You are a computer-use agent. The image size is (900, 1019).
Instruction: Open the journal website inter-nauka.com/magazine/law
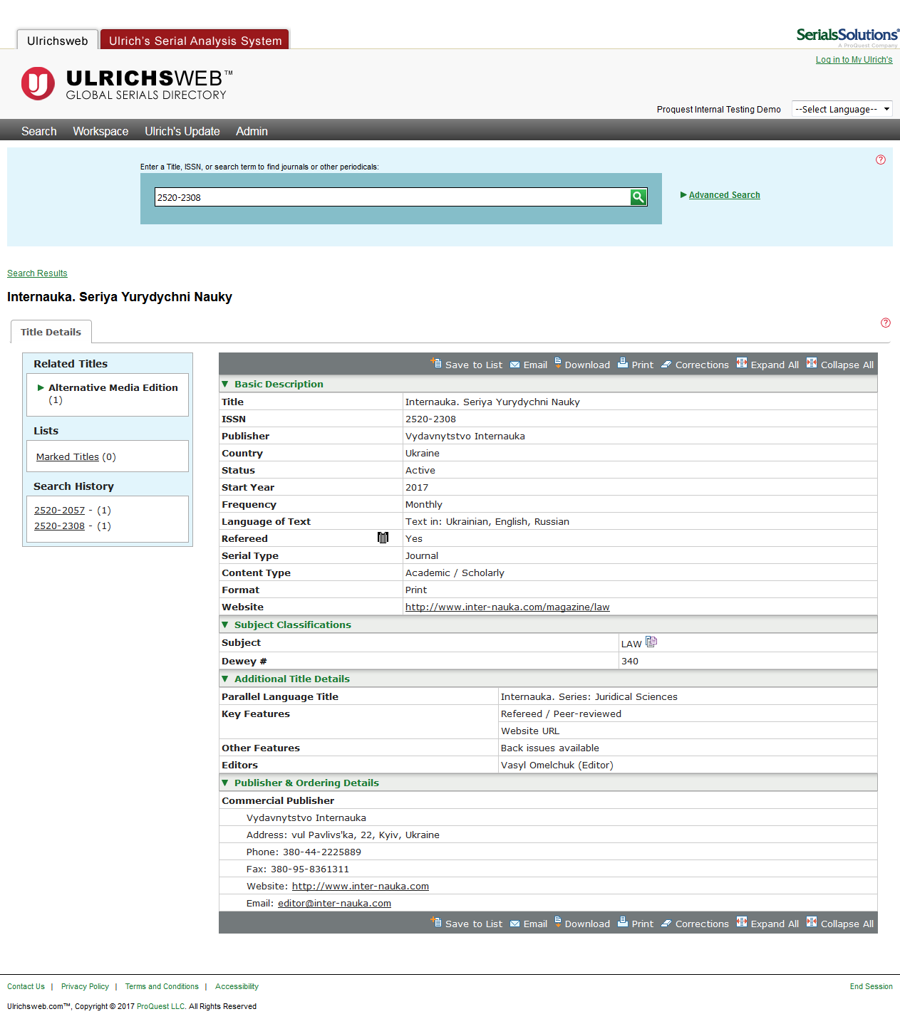(507, 607)
